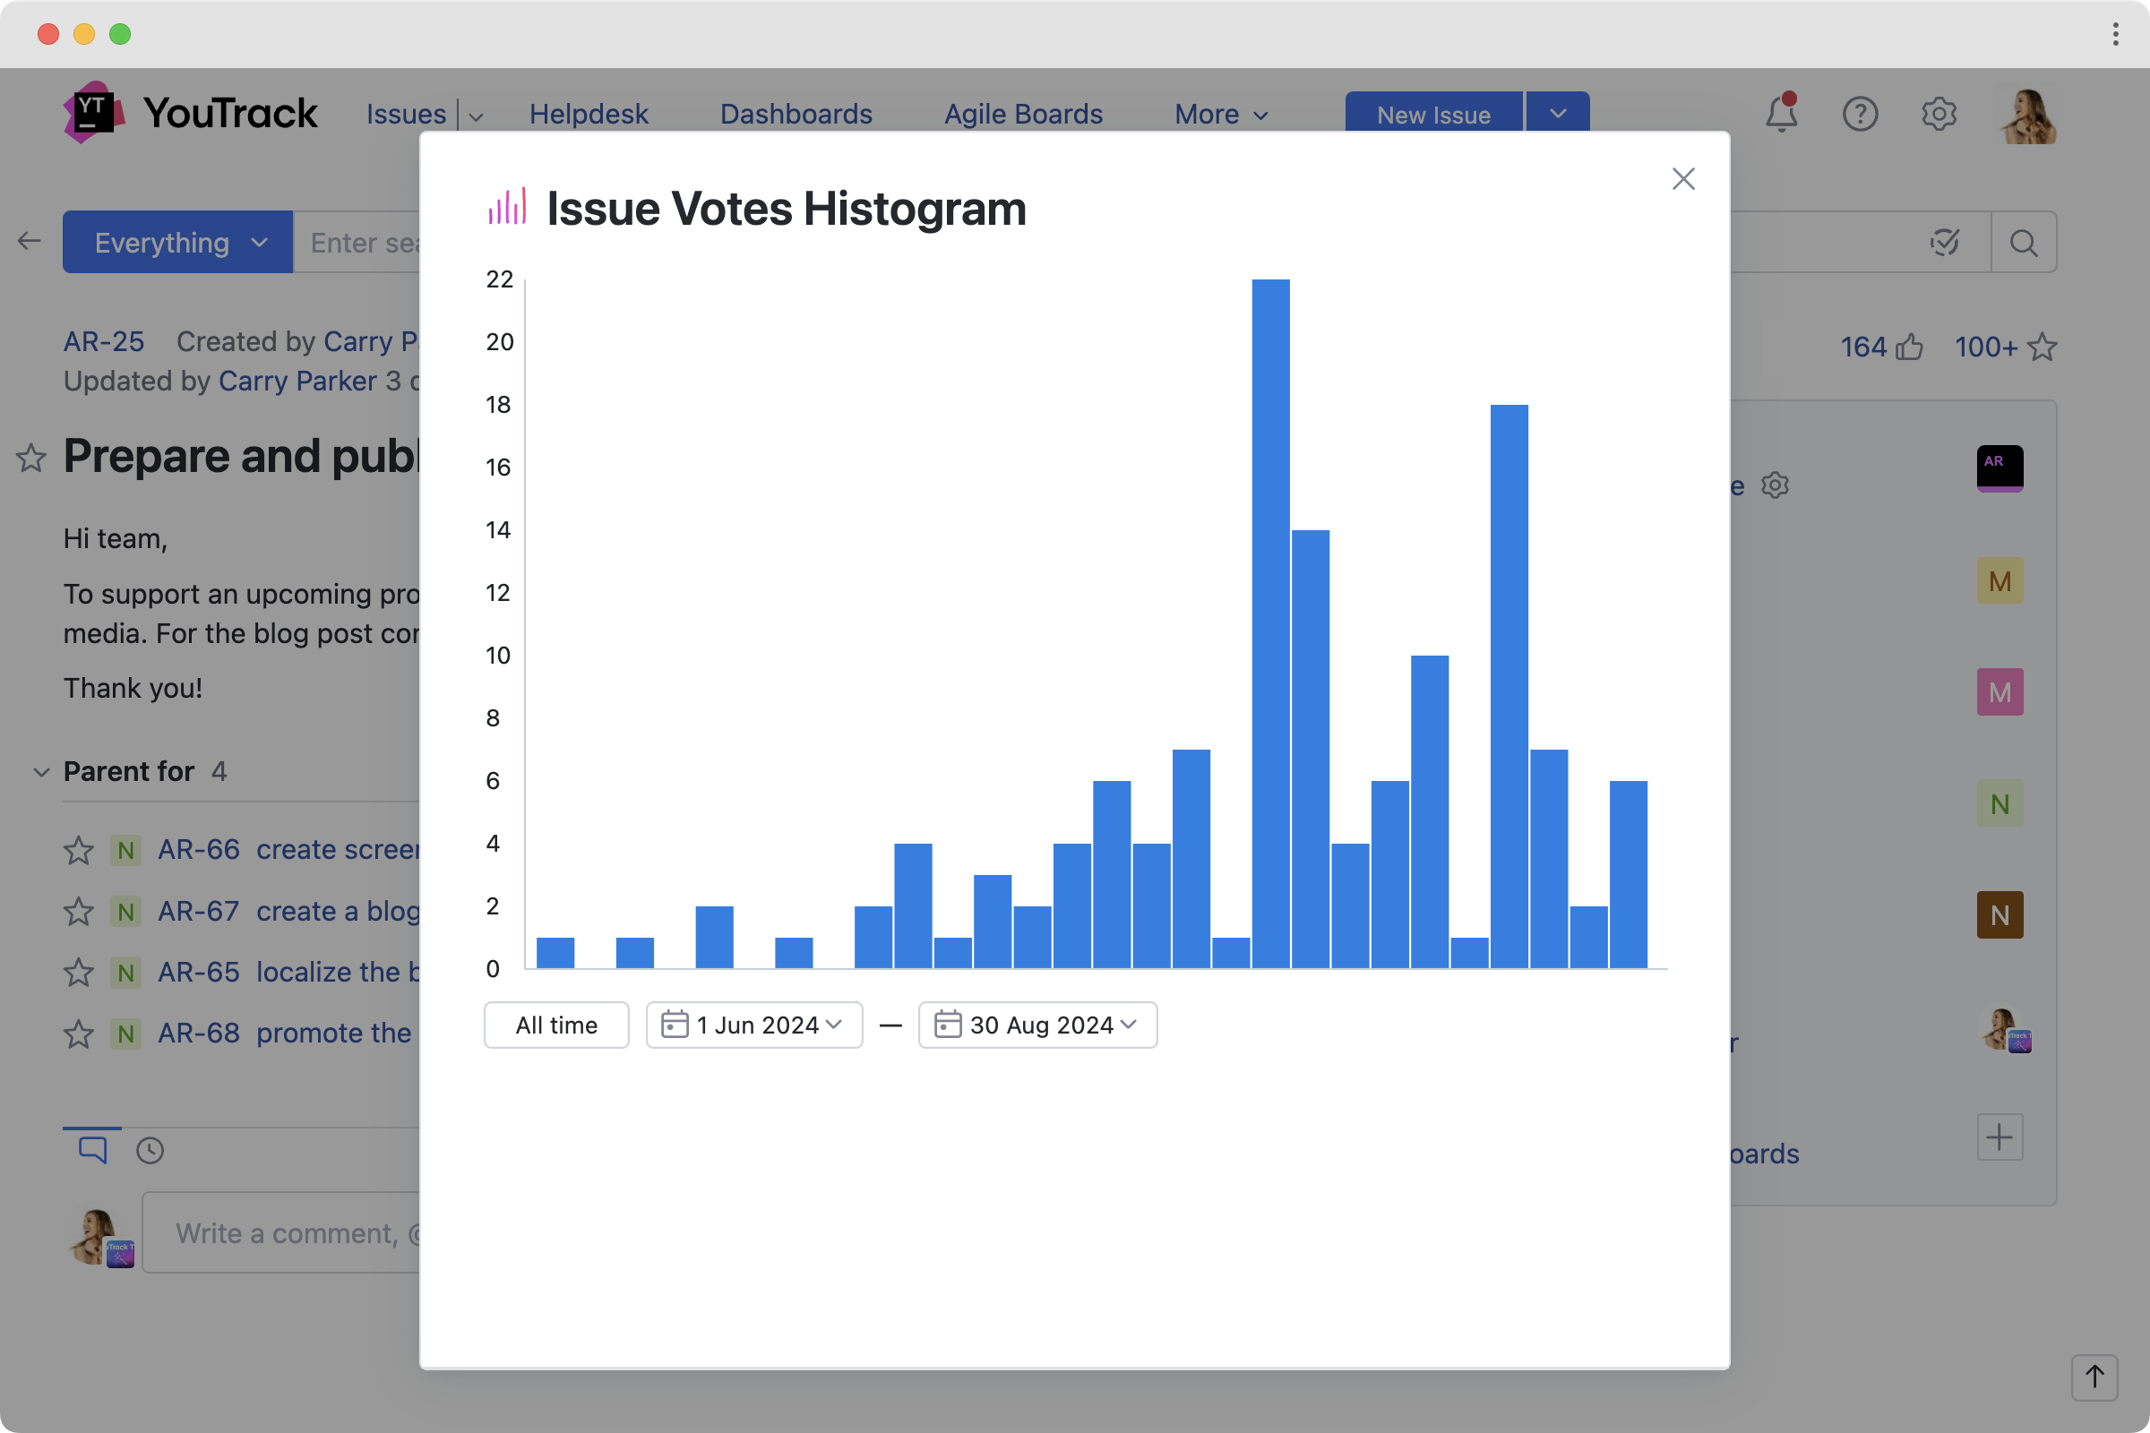Click the thumbs-up vote icon
The image size is (2150, 1433).
coord(1910,348)
